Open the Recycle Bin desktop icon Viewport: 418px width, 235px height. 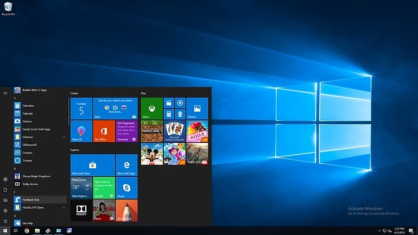[8, 8]
